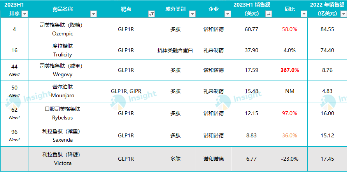The image size is (347, 172).
Task: Click 2022 sales value 74.40
Action: click(x=327, y=51)
